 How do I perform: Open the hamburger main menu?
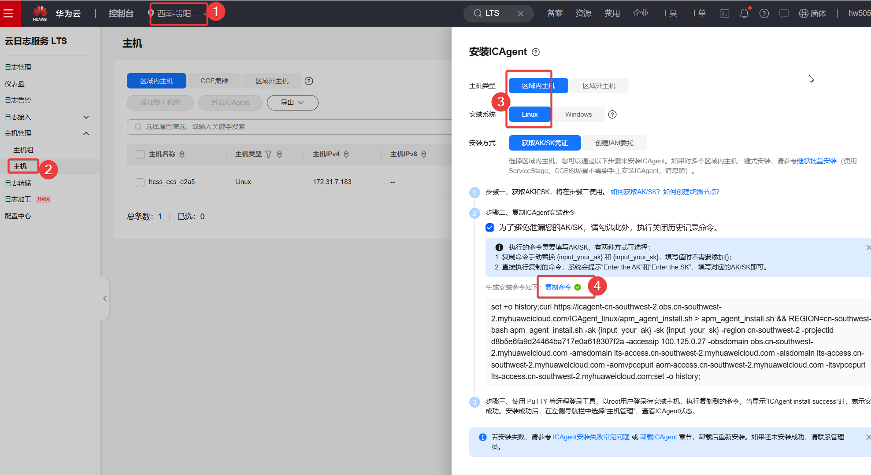coord(8,13)
